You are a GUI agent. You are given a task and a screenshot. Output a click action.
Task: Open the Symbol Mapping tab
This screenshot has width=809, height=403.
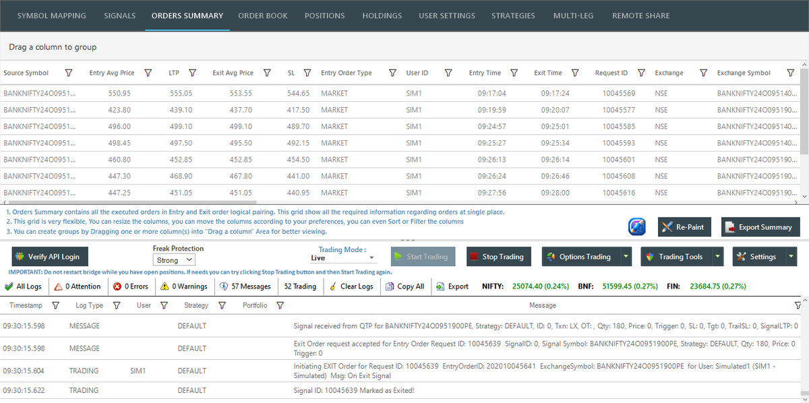tap(51, 15)
